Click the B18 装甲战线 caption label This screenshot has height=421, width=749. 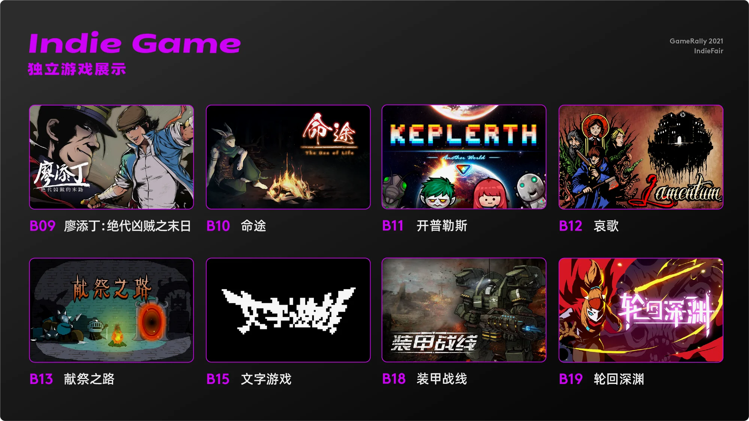[425, 379]
